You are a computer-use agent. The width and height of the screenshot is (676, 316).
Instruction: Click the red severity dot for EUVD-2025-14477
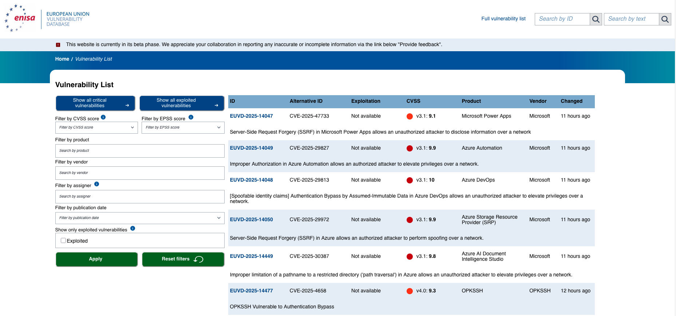click(x=410, y=291)
